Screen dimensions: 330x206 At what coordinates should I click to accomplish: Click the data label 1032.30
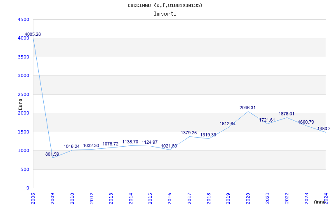click(91, 145)
